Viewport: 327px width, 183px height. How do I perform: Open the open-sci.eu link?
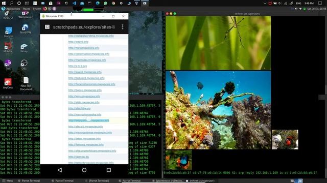79,157
